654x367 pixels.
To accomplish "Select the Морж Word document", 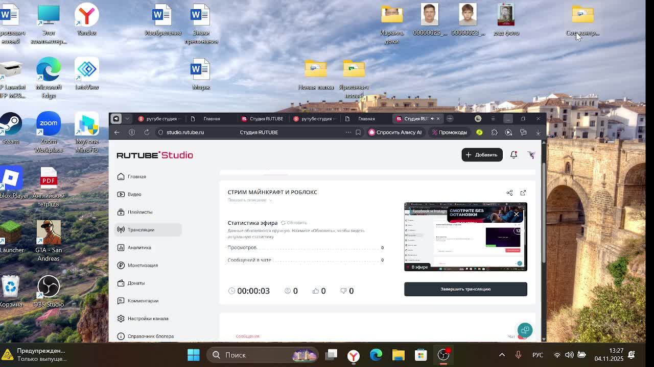I will tap(201, 74).
